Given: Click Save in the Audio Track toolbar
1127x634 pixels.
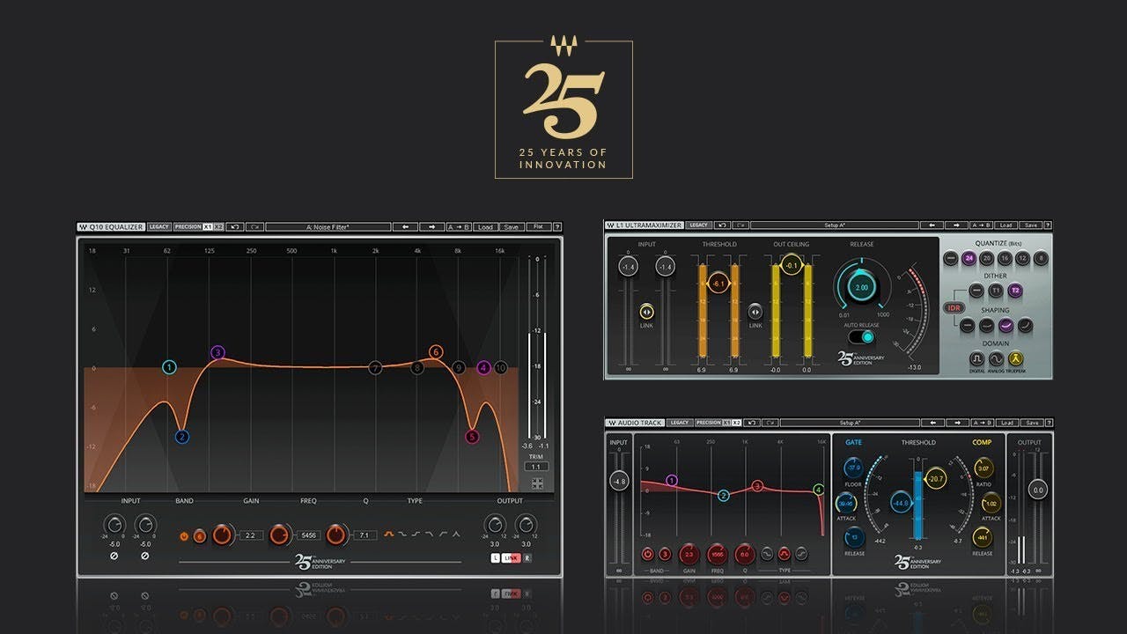Looking at the screenshot, I should [x=1030, y=423].
